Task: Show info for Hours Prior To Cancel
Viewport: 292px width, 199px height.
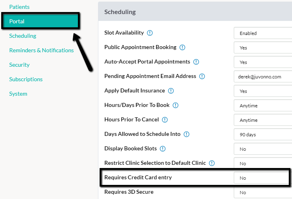Action: pyautogui.click(x=165, y=120)
